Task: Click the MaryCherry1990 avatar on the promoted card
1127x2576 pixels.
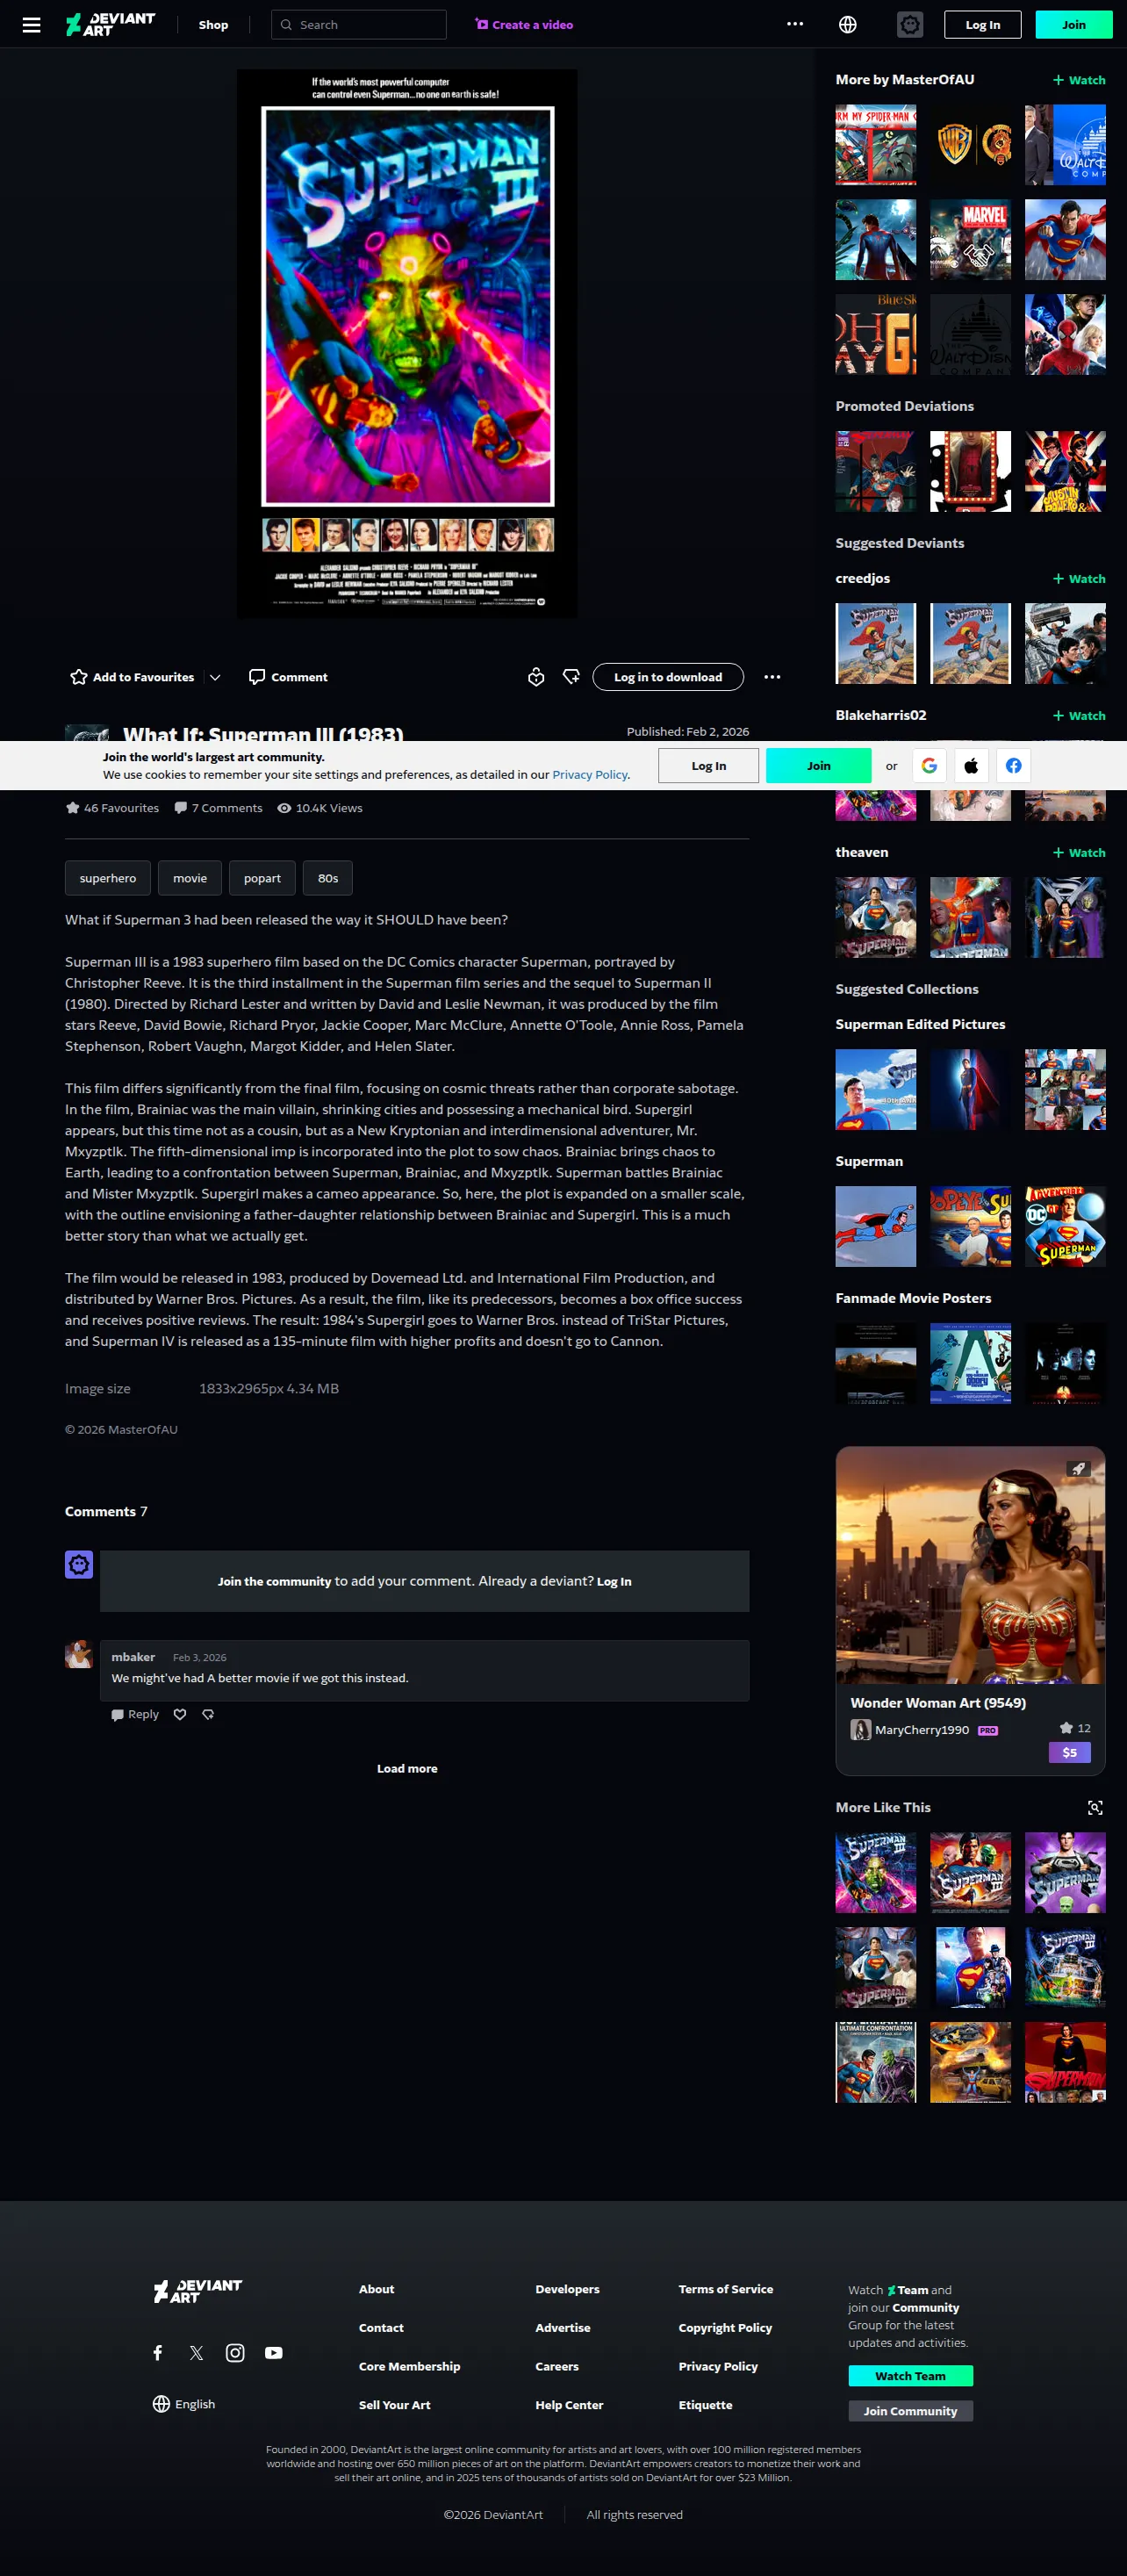Action: point(860,1730)
